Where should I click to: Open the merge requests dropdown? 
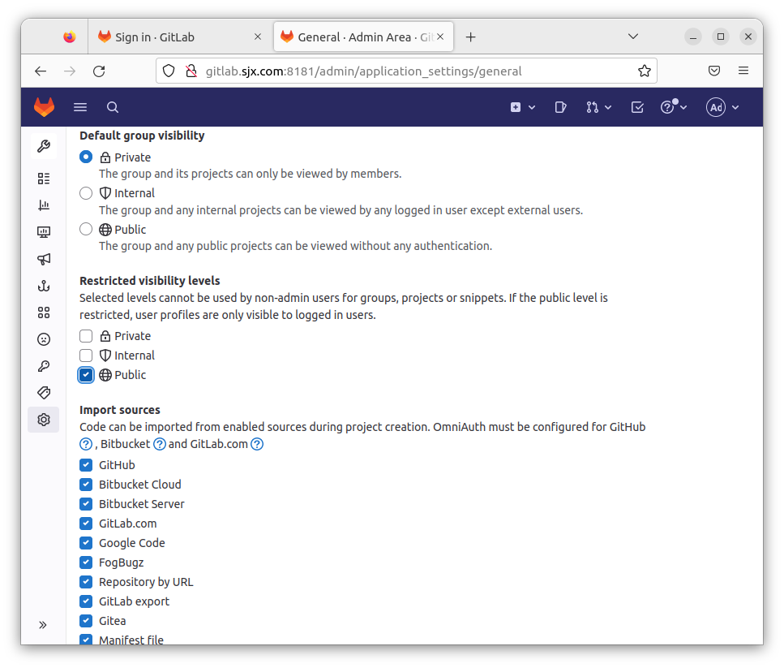598,107
